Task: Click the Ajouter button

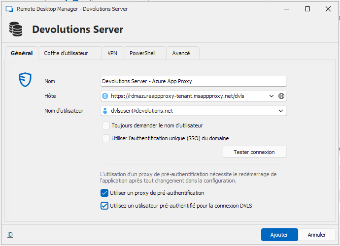Action: coord(279,235)
